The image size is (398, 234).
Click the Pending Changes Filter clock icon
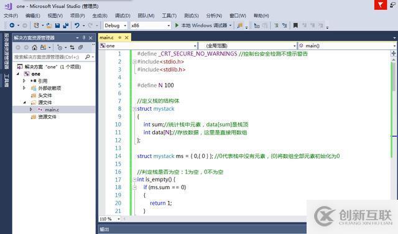(x=60, y=47)
